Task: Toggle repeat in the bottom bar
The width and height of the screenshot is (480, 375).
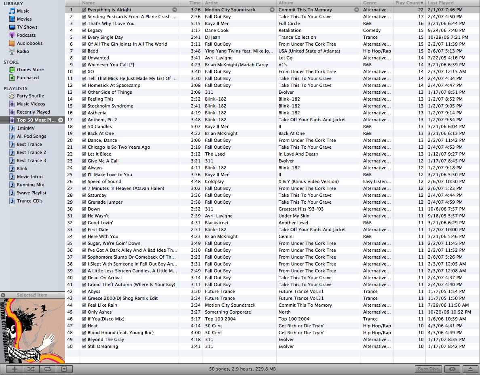Action: click(x=47, y=369)
